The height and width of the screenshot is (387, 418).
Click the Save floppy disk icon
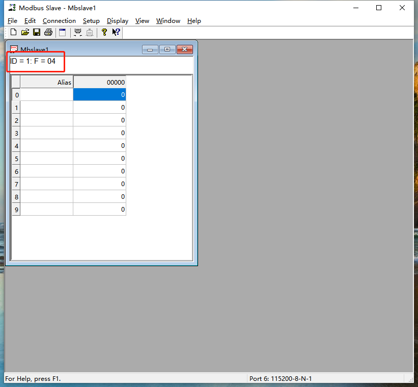point(37,33)
